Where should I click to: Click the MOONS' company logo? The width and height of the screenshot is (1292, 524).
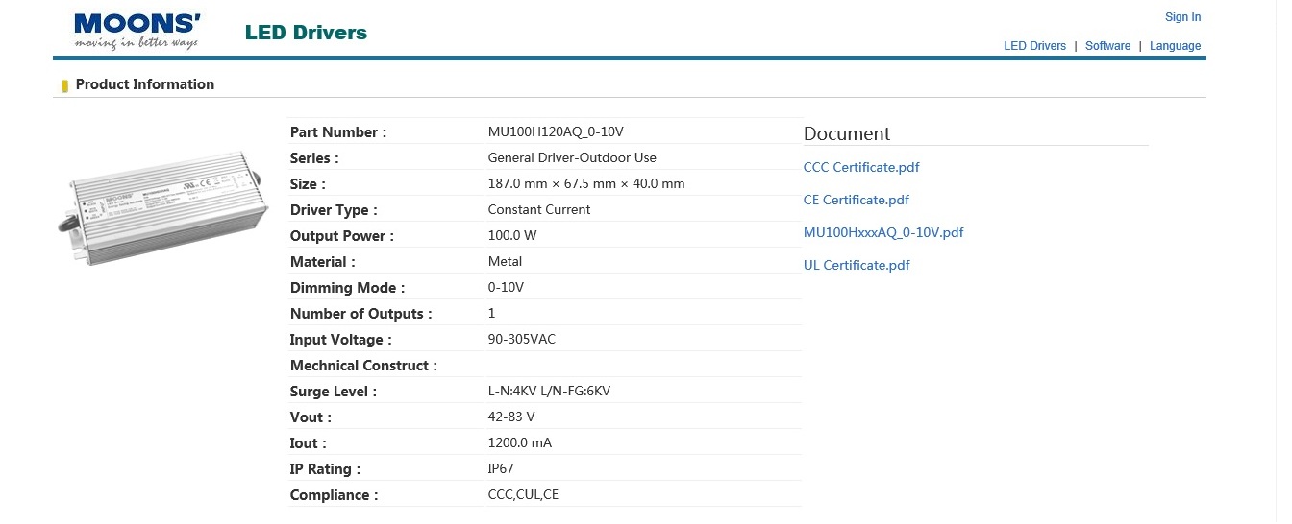(137, 31)
